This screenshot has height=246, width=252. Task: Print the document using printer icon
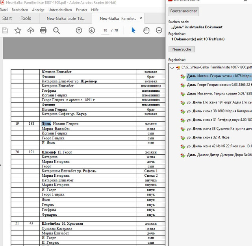43,30
